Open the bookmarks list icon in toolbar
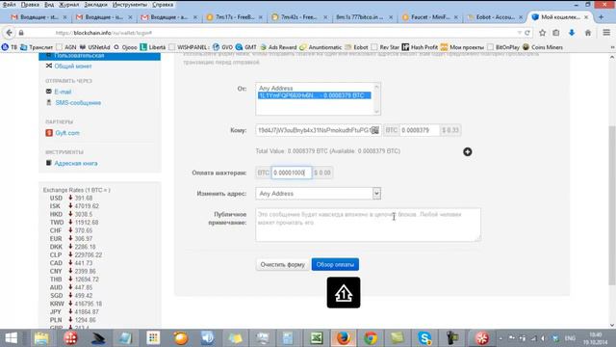Image resolution: width=616 pixels, height=347 pixels. click(556, 33)
